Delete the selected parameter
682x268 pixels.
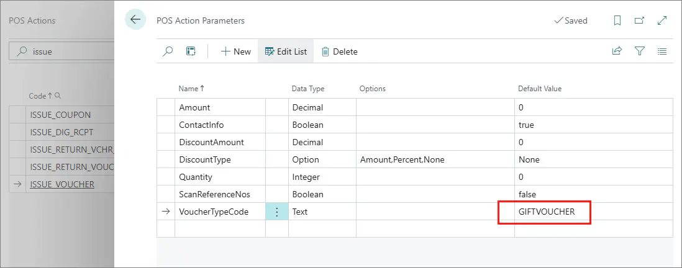pyautogui.click(x=339, y=51)
